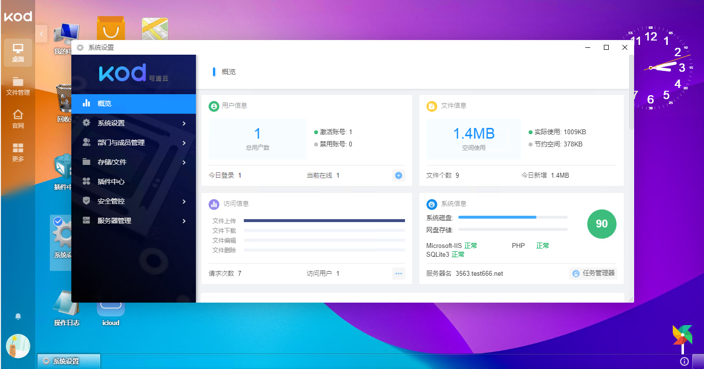The image size is (704, 369).
Task: Expand the 系统设置 sidebar submenu
Action: (134, 123)
